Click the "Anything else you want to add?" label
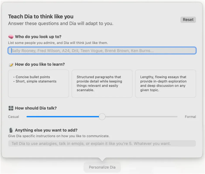The image size is (205, 174). point(46,130)
